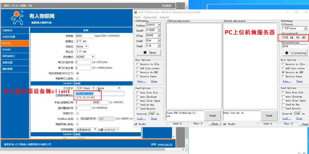The height and width of the screenshot is (154, 309).
Task: Click the USR-TCP232-Test title bar icon
Action: 136,12
